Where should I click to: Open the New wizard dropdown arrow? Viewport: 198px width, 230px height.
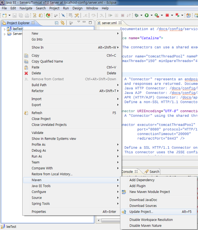(9, 15)
